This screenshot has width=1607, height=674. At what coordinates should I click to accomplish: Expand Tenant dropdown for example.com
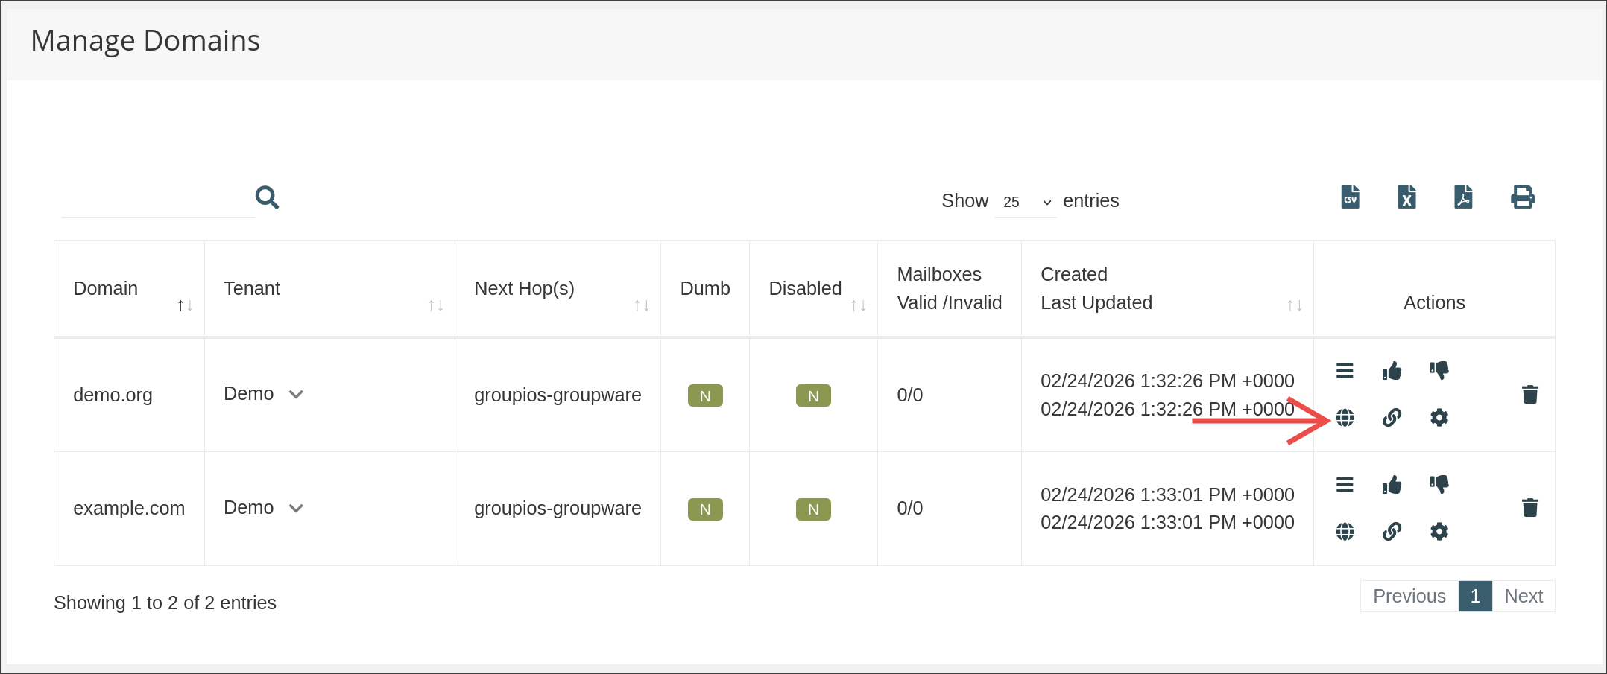(296, 509)
